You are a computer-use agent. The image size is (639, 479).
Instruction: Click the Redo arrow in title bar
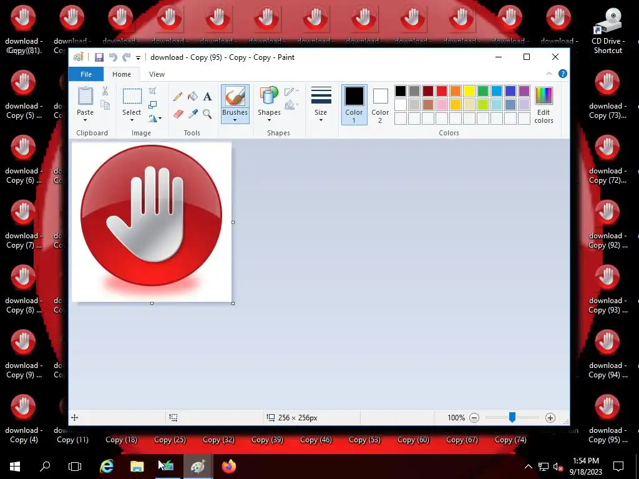click(x=126, y=57)
